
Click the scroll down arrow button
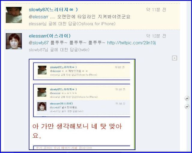coord(187,107)
